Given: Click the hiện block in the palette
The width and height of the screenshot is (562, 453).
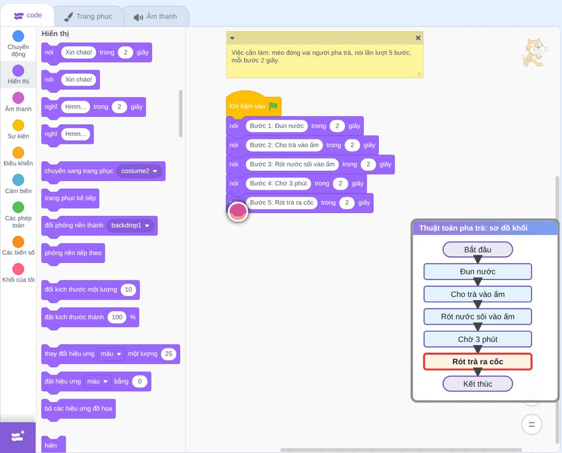Looking at the screenshot, I should 53,445.
